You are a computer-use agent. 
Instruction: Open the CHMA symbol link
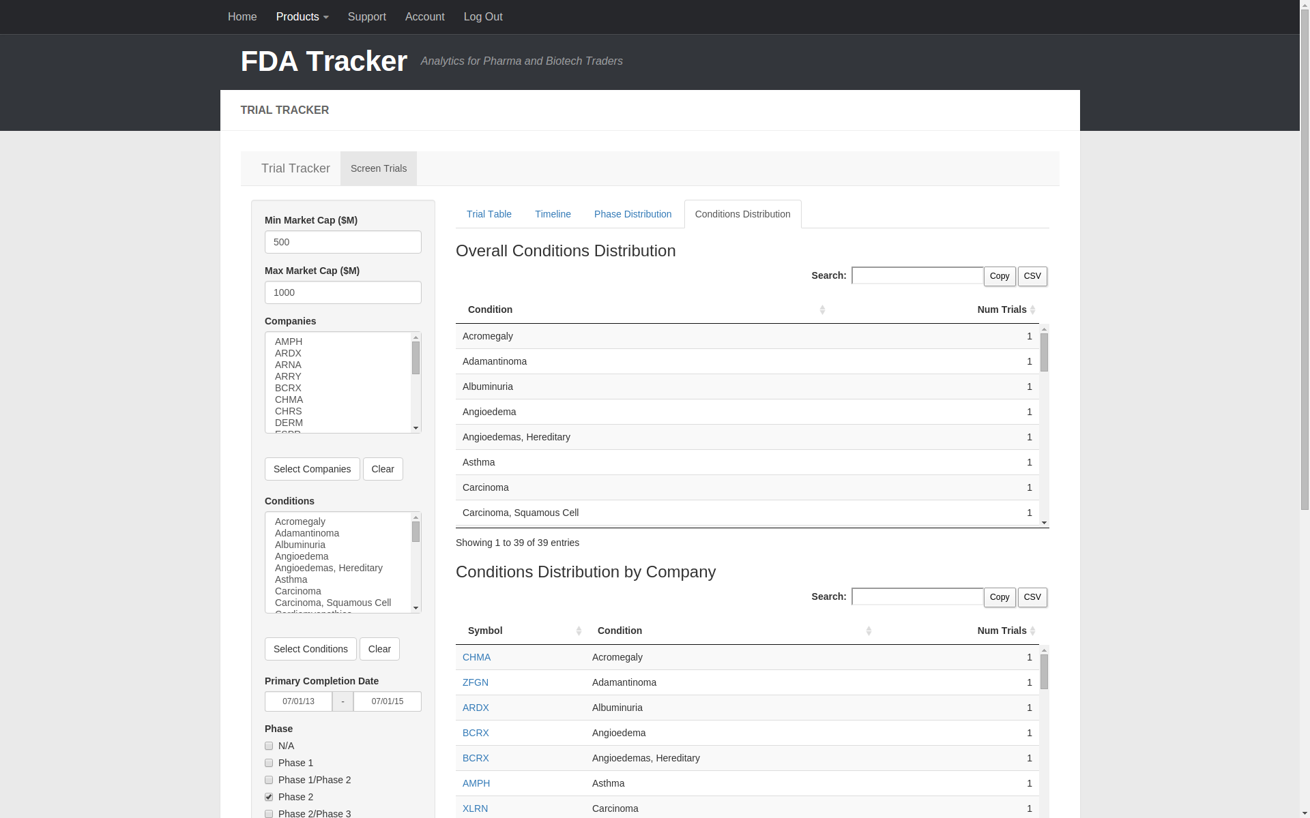coord(476,657)
